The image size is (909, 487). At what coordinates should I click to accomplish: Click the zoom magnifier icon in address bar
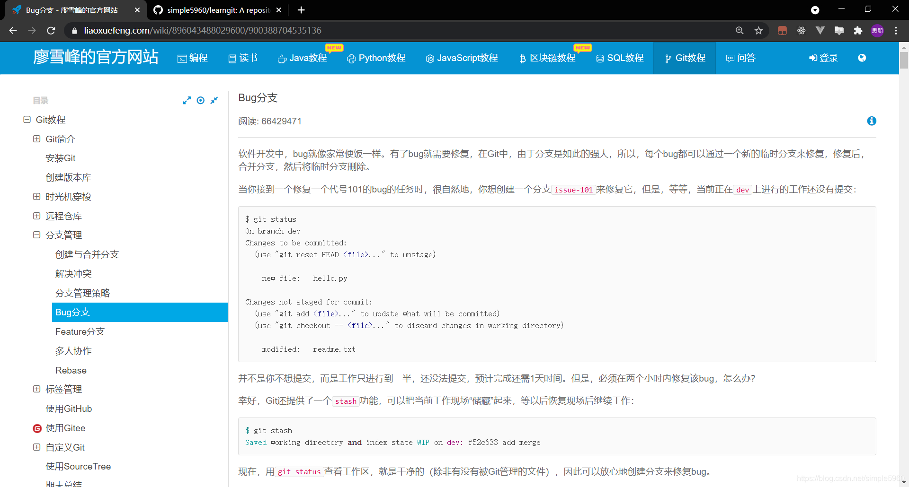pyautogui.click(x=740, y=31)
